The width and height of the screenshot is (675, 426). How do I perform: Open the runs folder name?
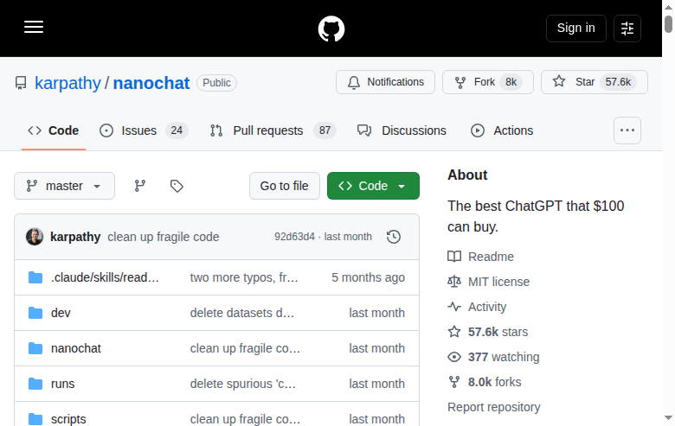click(x=63, y=384)
